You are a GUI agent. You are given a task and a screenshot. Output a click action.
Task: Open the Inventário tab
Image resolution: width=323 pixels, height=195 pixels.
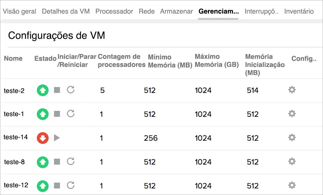coord(298,11)
